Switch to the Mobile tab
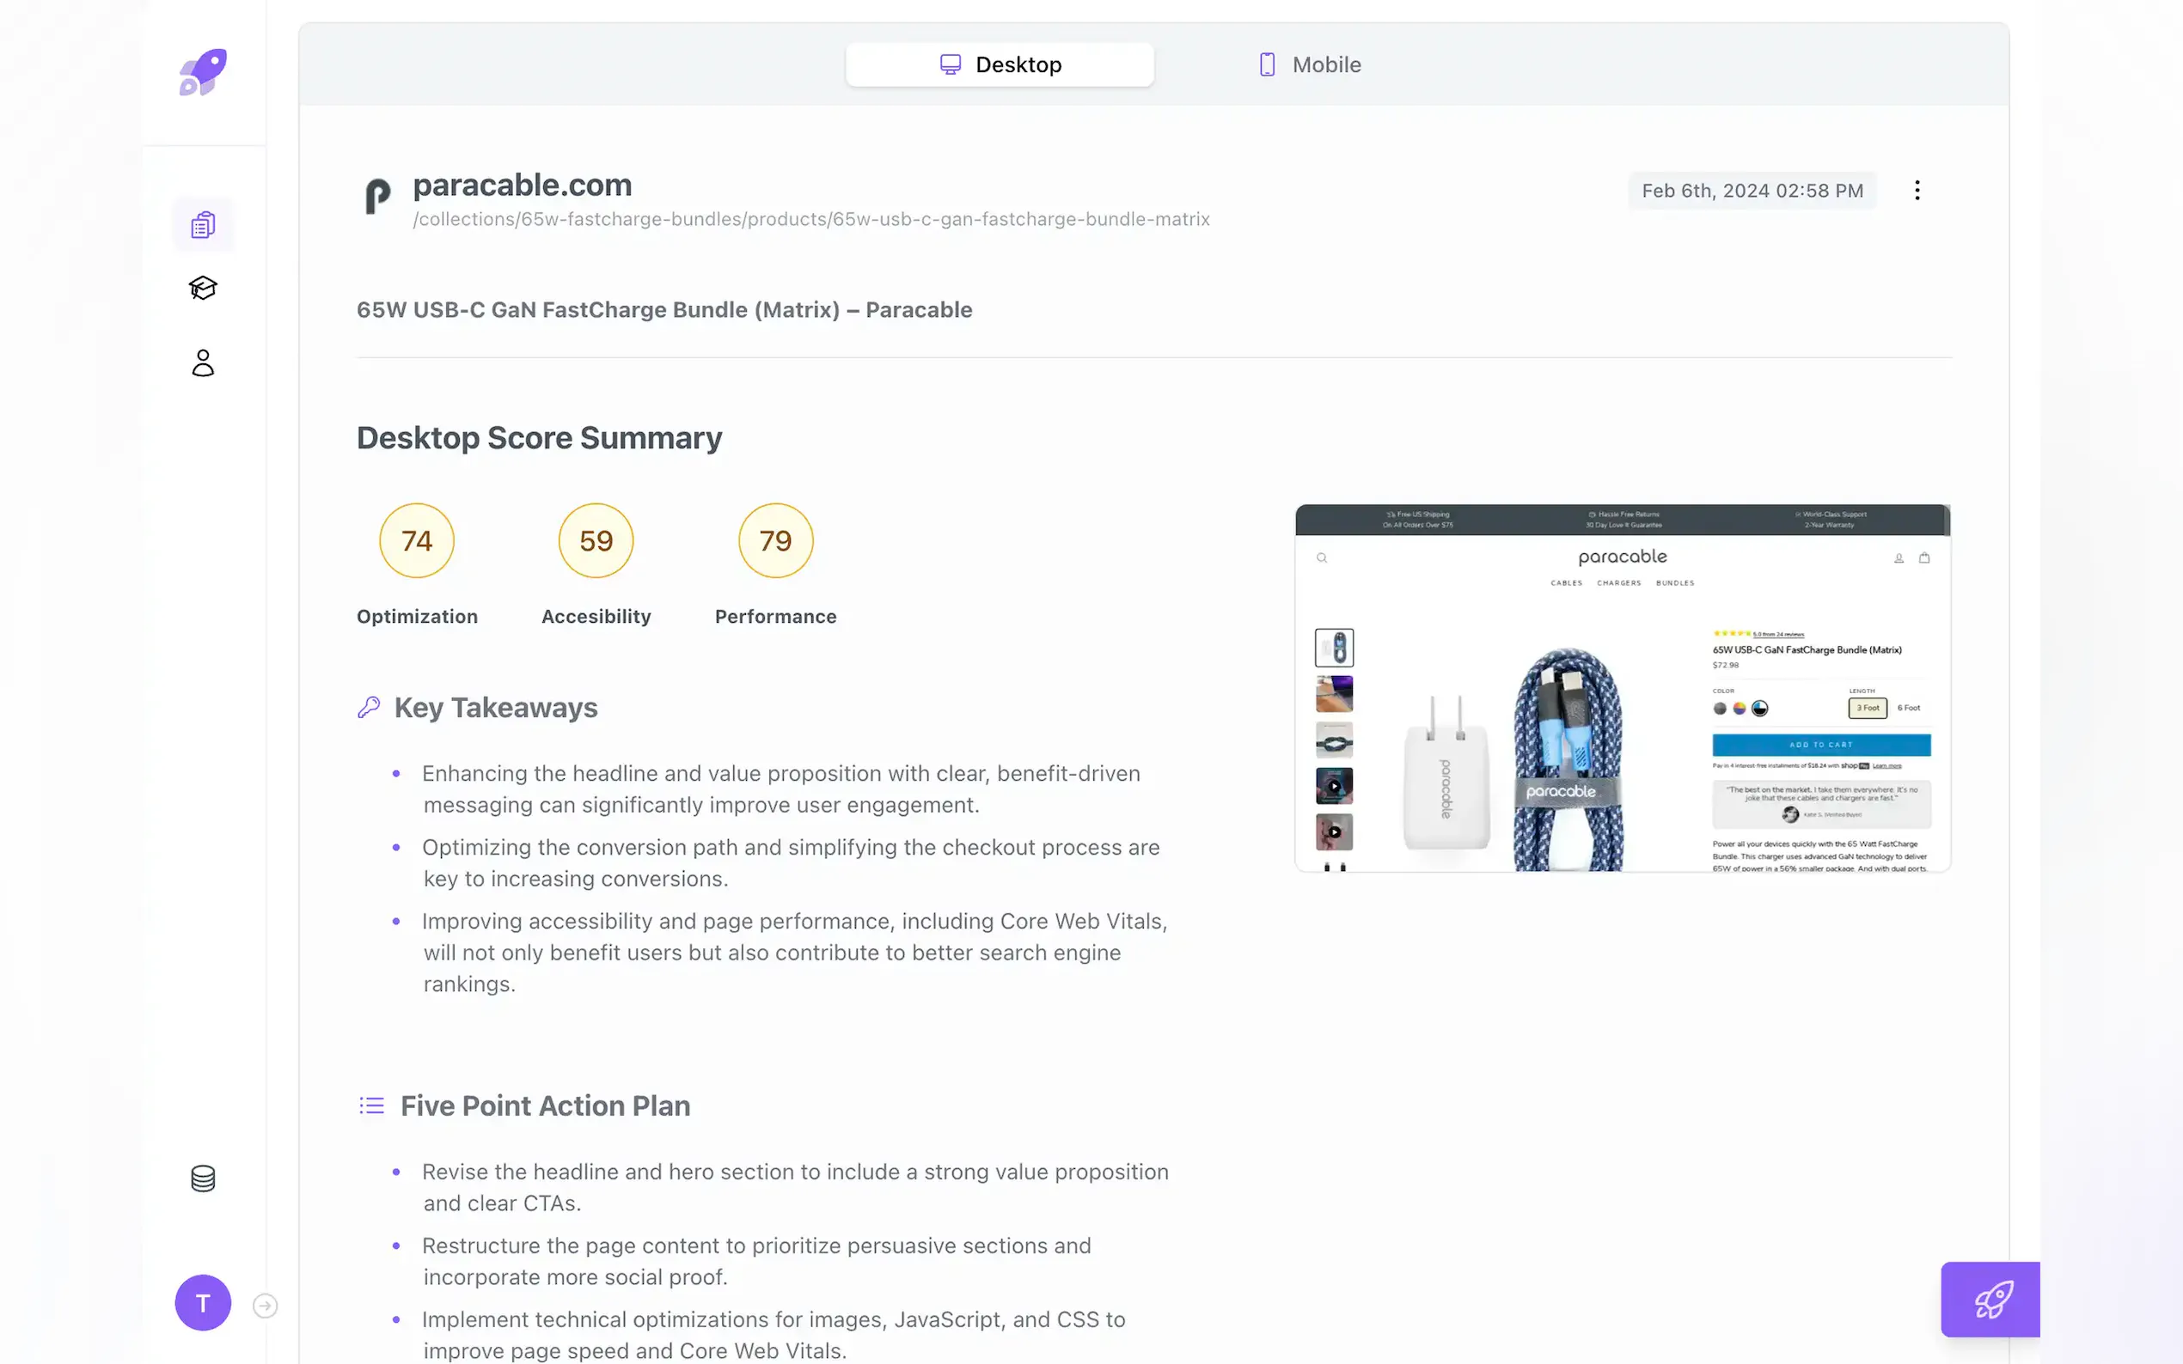2183x1364 pixels. (x=1310, y=65)
